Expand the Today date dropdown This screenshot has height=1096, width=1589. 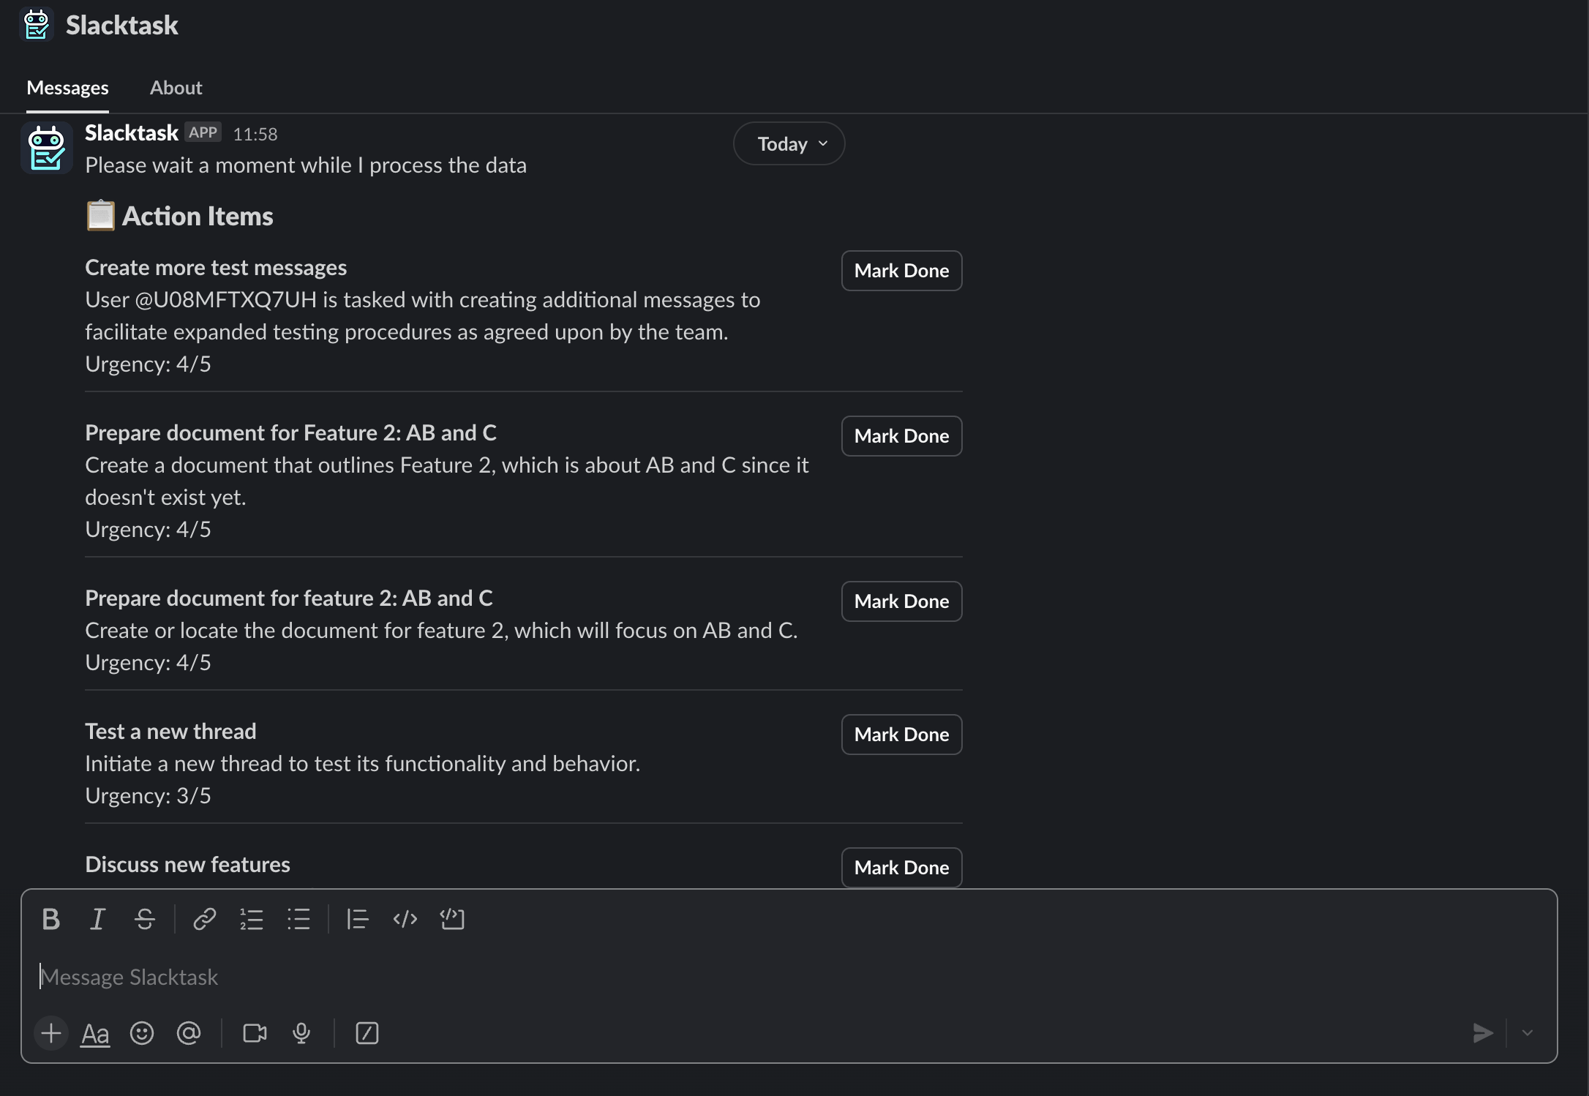788,143
